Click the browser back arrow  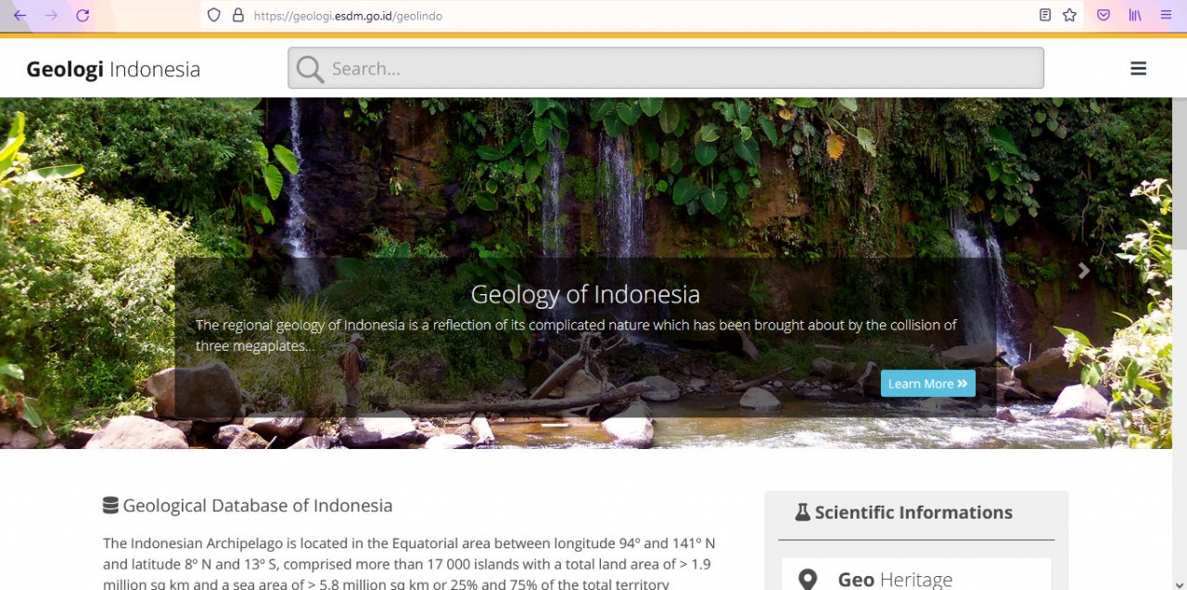(19, 16)
